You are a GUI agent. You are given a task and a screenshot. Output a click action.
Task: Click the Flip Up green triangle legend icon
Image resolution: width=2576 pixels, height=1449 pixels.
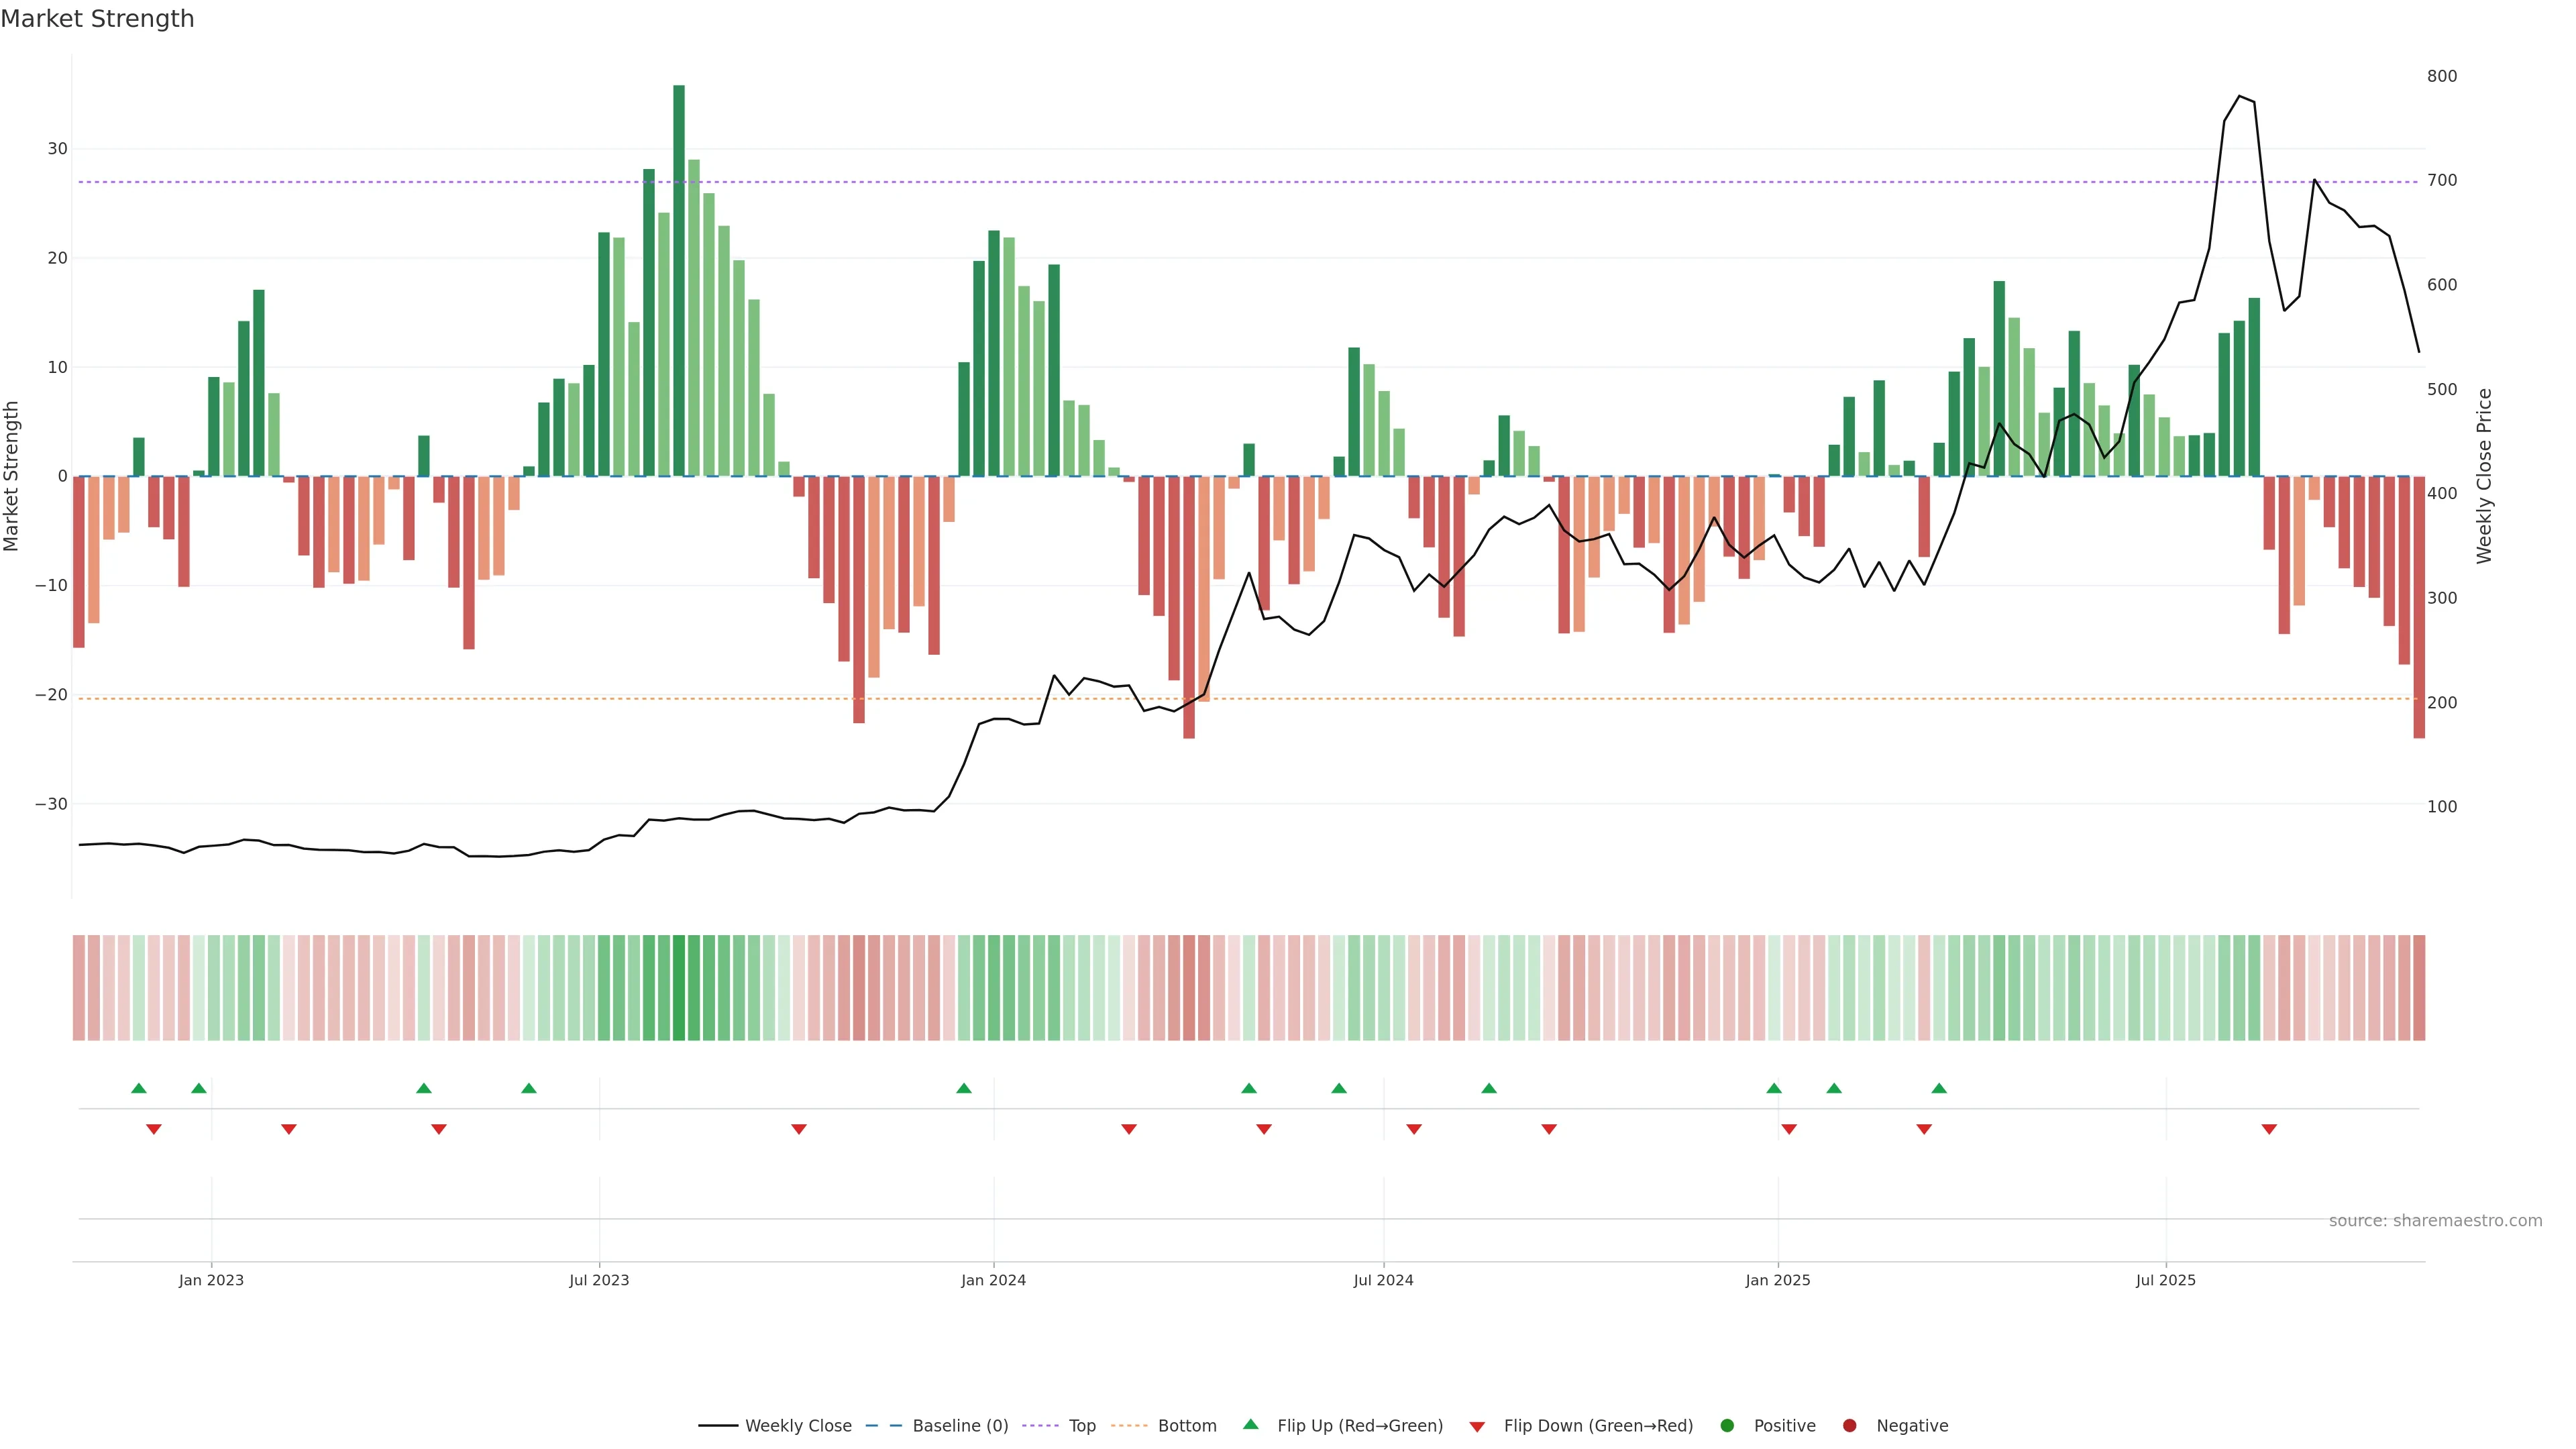pos(1250,1424)
